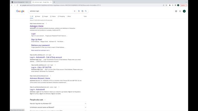Image resolution: width=198 pixels, height=111 pixels.
Task: Click the https://www.activision.com URL text
Action: pyautogui.click(x=37, y=23)
